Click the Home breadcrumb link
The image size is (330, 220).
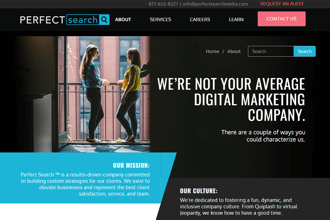coord(212,51)
